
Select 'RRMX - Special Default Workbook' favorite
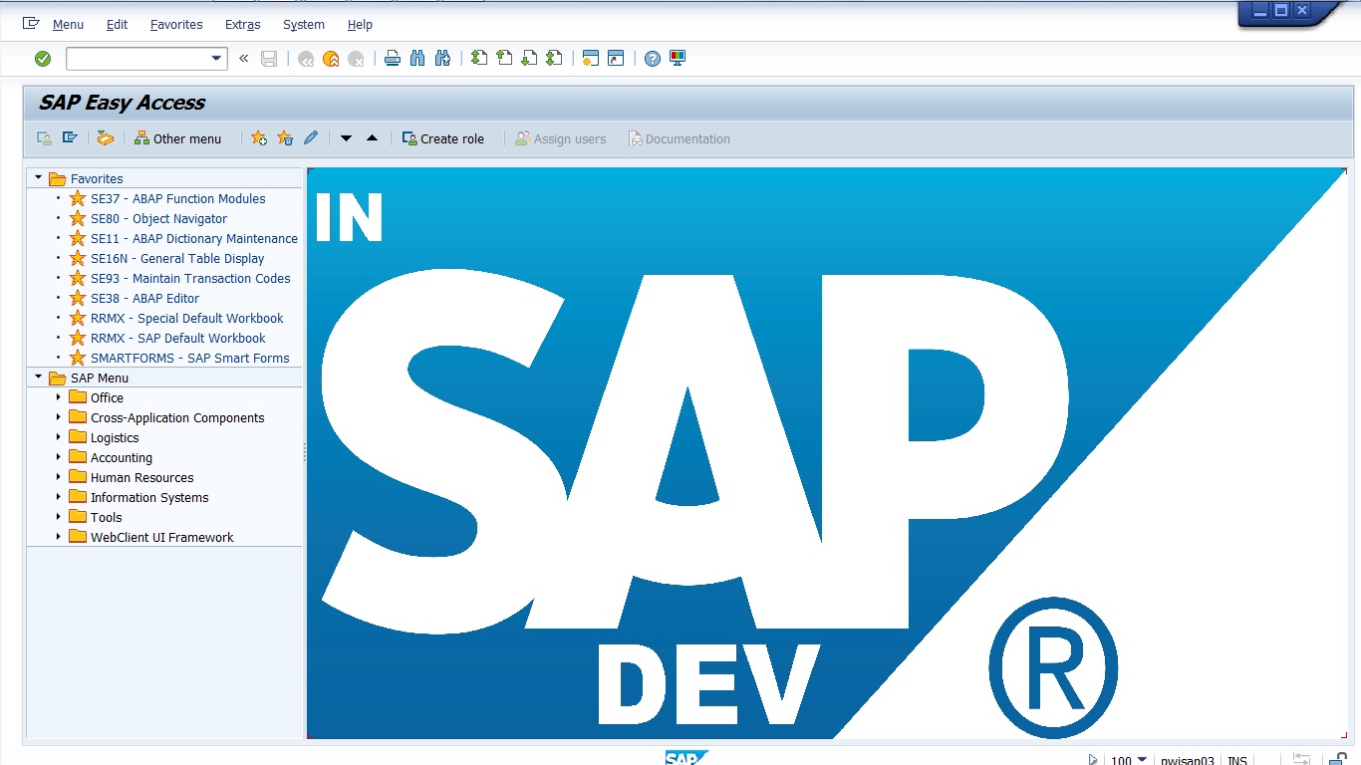coord(187,318)
